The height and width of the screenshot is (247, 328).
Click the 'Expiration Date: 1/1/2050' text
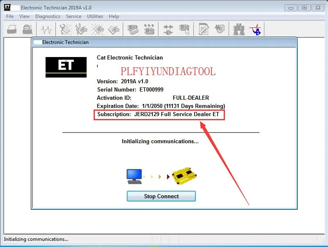coord(130,106)
